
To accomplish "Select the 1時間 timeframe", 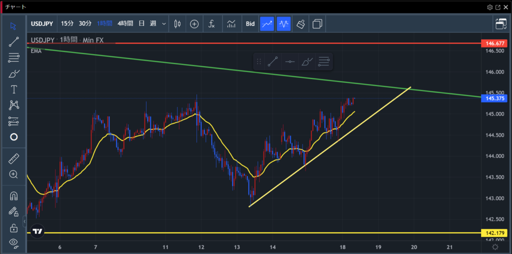I will (x=104, y=23).
